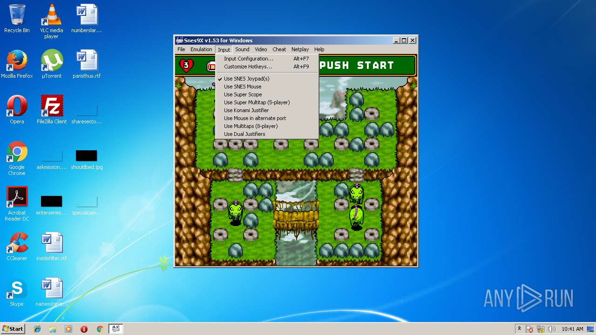Launch Internet Explorer from taskbar
The width and height of the screenshot is (596, 335).
[x=37, y=329]
